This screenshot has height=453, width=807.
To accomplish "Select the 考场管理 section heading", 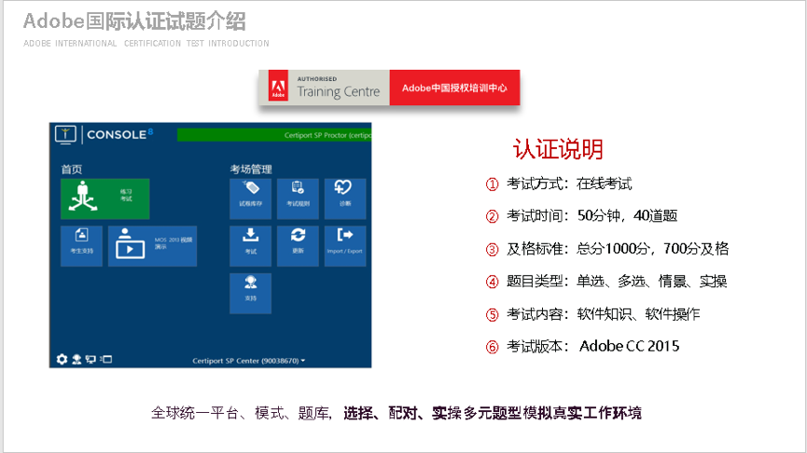I will coord(251,169).
